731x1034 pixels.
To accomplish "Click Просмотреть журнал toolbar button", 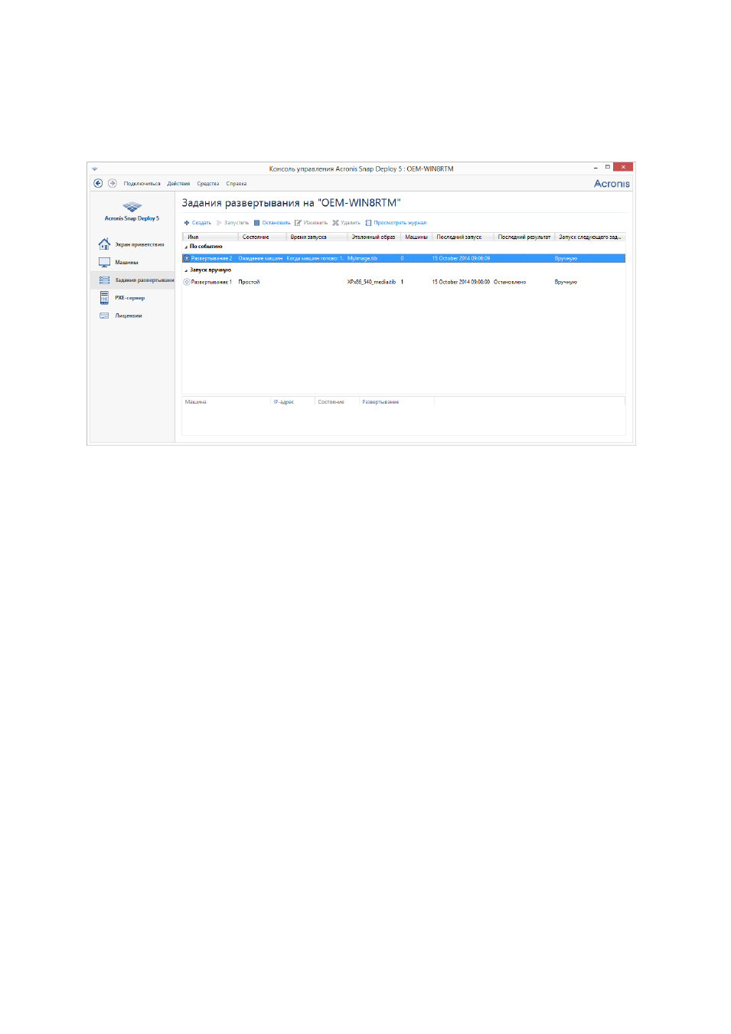I will pyautogui.click(x=396, y=223).
